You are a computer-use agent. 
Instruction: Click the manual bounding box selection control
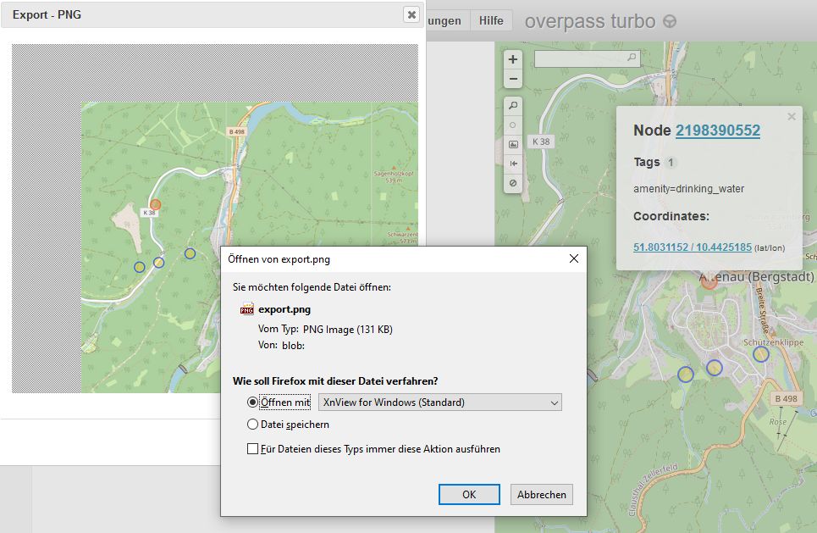click(x=513, y=144)
